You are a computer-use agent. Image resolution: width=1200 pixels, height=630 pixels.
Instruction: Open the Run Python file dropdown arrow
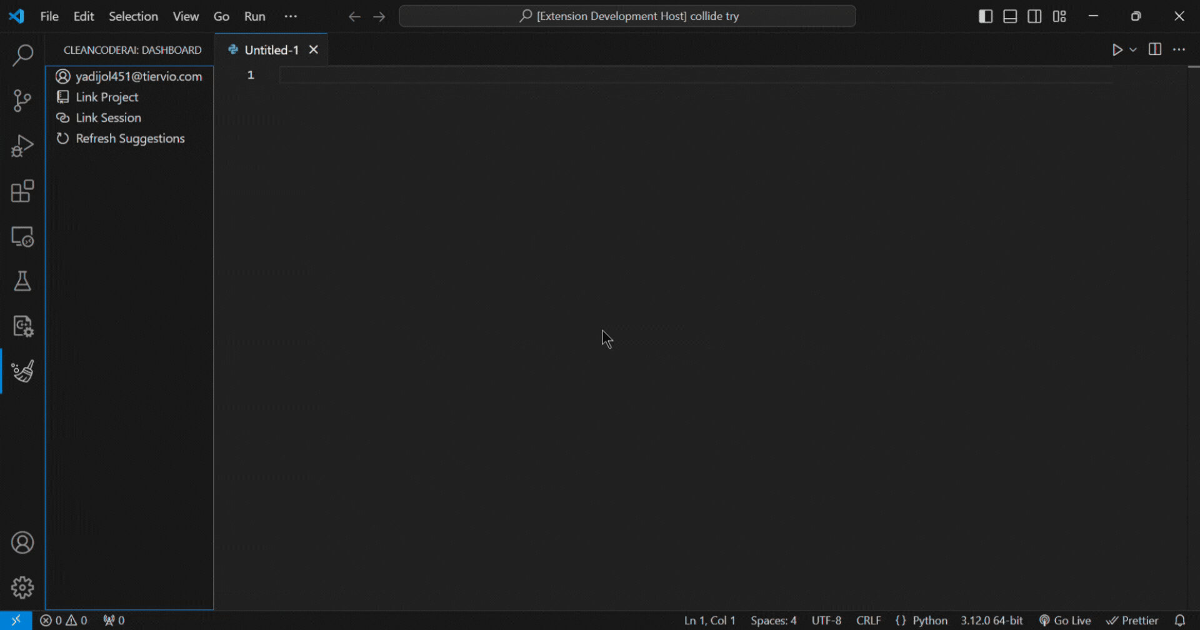[x=1132, y=49]
